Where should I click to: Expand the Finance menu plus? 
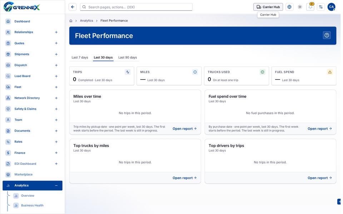coord(56,153)
